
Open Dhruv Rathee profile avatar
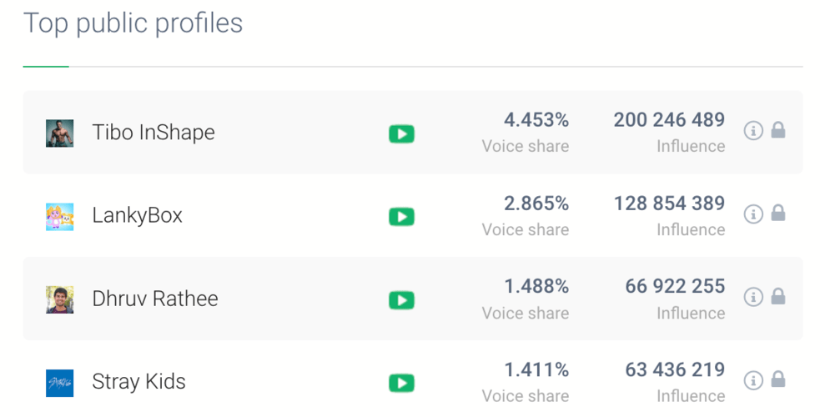pyautogui.click(x=60, y=299)
